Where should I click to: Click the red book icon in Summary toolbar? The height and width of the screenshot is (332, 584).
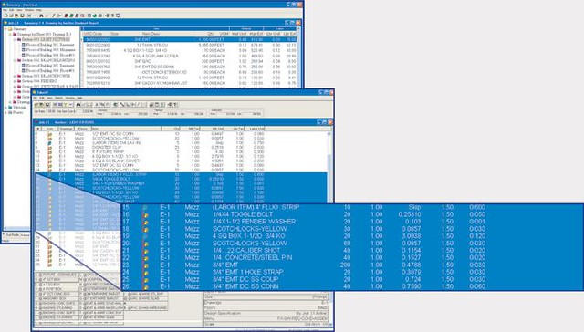(66, 16)
